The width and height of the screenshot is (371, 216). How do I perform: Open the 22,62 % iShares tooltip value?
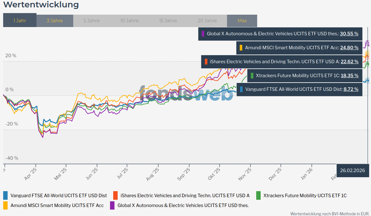click(349, 62)
